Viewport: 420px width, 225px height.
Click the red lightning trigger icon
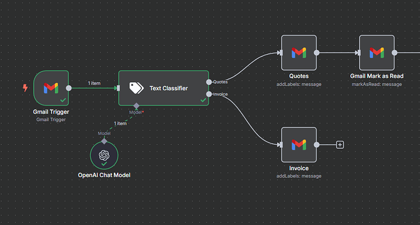pyautogui.click(x=25, y=88)
